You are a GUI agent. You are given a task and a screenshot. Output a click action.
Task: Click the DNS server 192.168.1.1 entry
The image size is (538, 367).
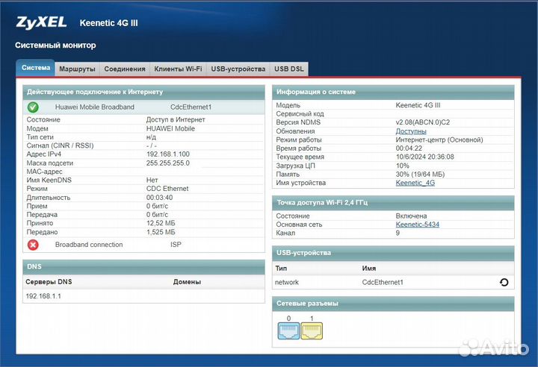coord(42,296)
